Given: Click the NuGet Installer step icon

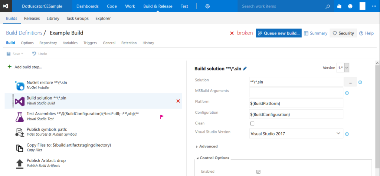Looking at the screenshot, I should point(19,86).
